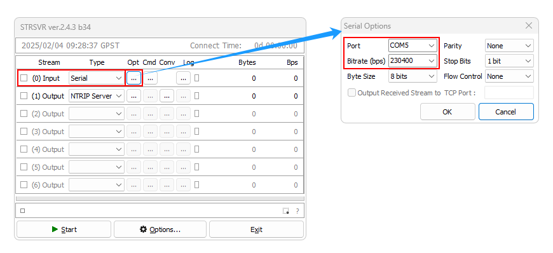553x253 pixels.
Task: Click the dotted square icon beside help
Action: [x=285, y=211]
